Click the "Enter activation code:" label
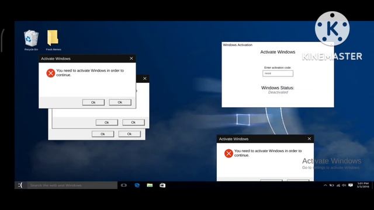The width and height of the screenshot is (374, 210). (278, 68)
